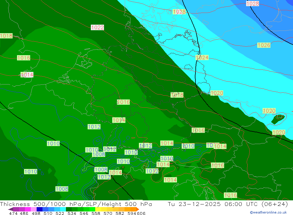Select the map title 'Thickness 500/1000 hPa/SLP/Height 500 hPa'

(x=76, y=204)
